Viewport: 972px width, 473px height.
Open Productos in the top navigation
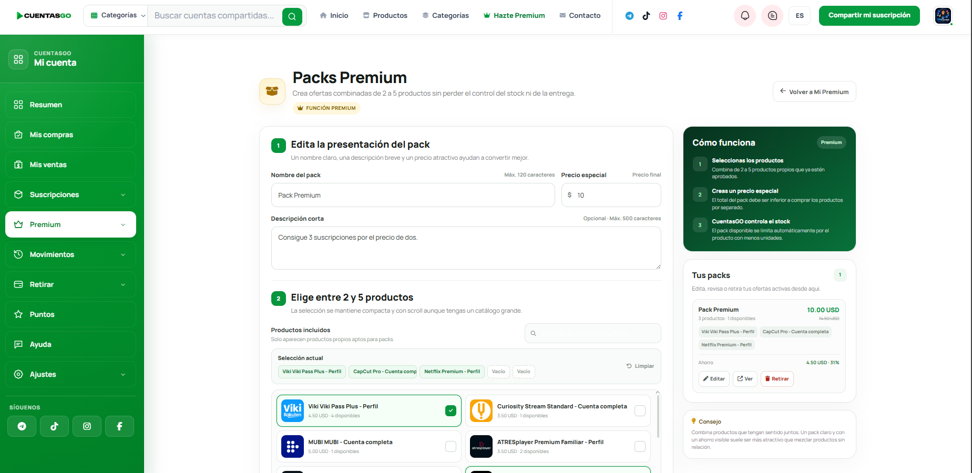pos(385,16)
